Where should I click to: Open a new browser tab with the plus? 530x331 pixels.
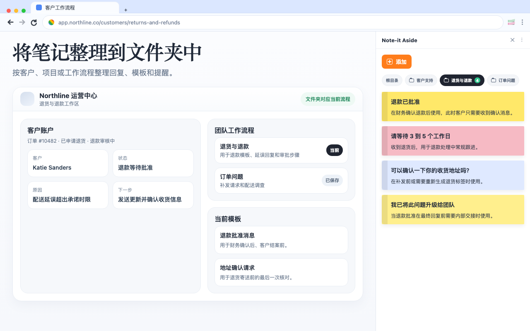125,10
